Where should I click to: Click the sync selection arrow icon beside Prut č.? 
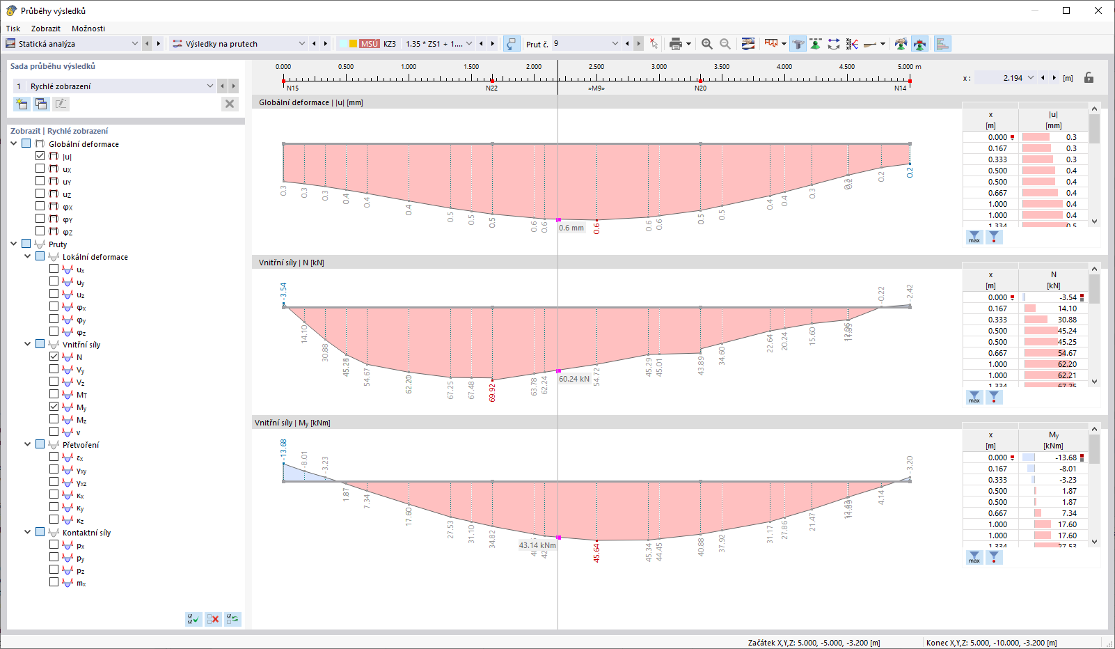512,44
